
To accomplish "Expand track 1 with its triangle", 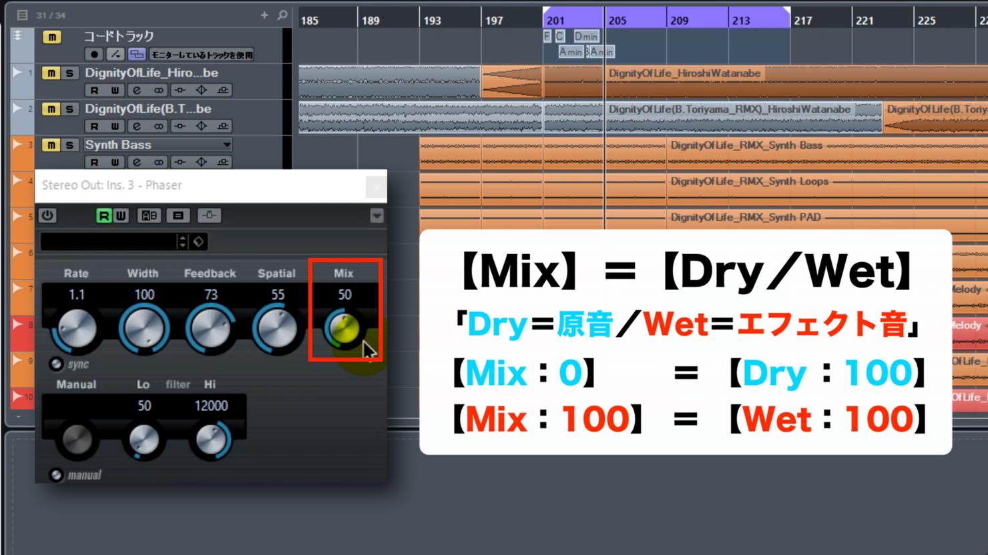I will point(18,71).
